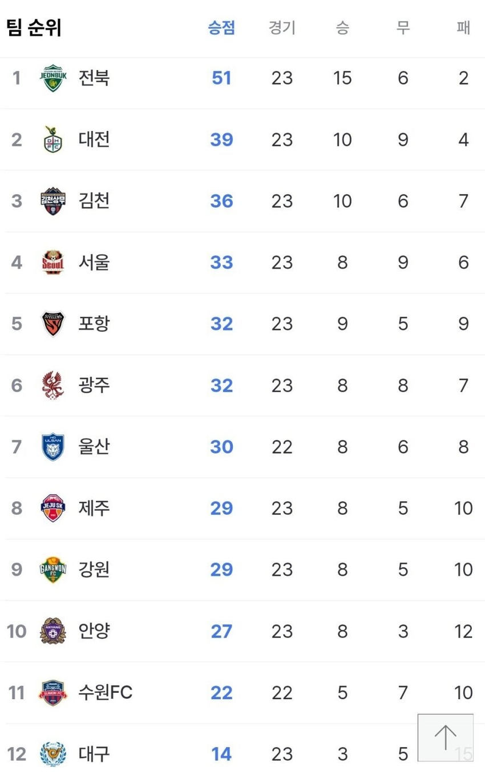485x779 pixels.
Task: Open the Daejeon club logo
Action: [x=53, y=140]
